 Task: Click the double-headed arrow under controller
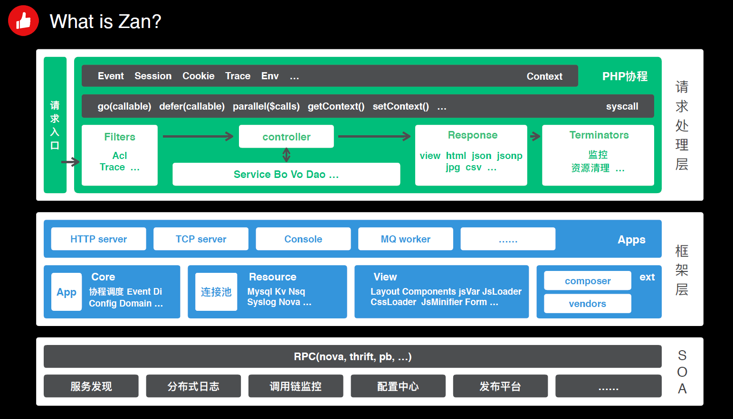tap(286, 155)
